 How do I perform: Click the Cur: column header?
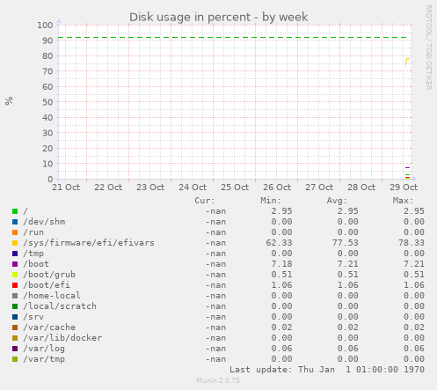click(205, 201)
